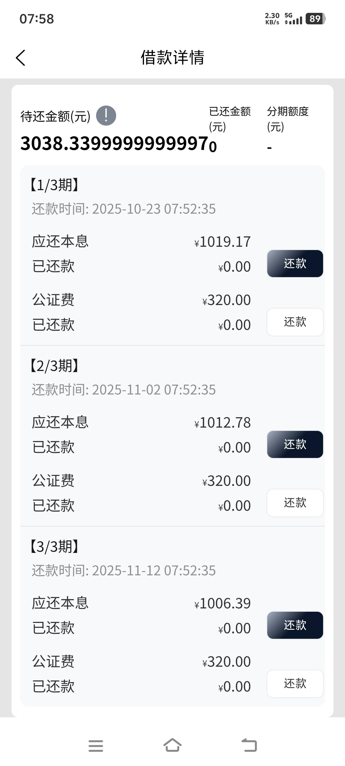
Task: Select the 【3/3期】 installment header
Action: click(54, 547)
